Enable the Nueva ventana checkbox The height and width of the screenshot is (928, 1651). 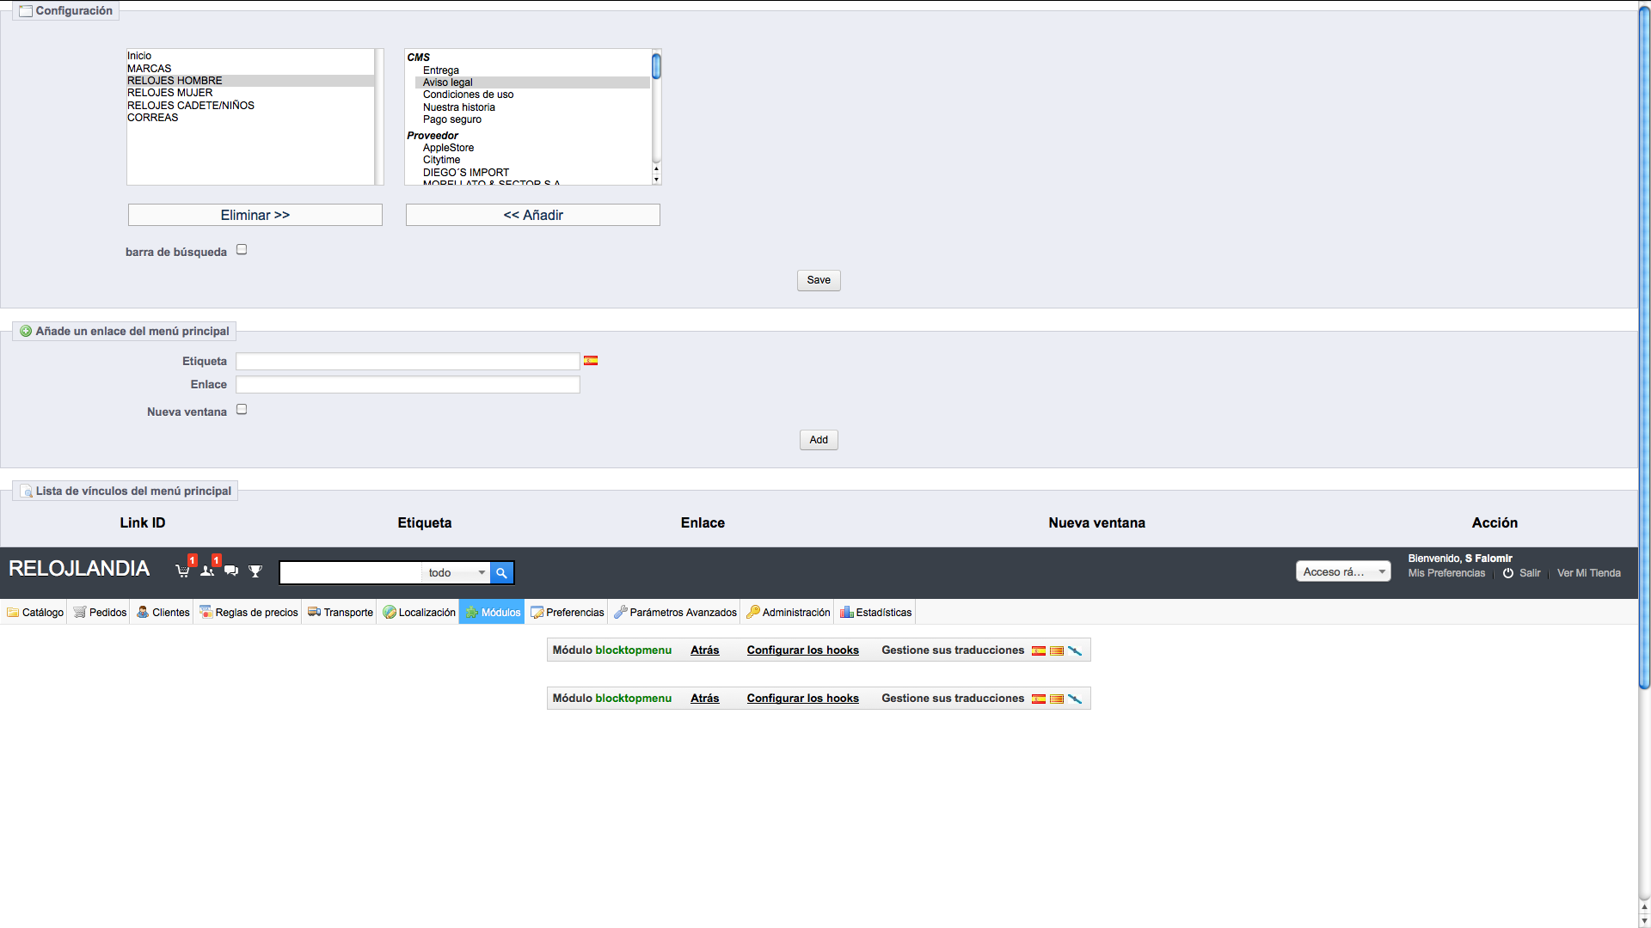pos(242,410)
